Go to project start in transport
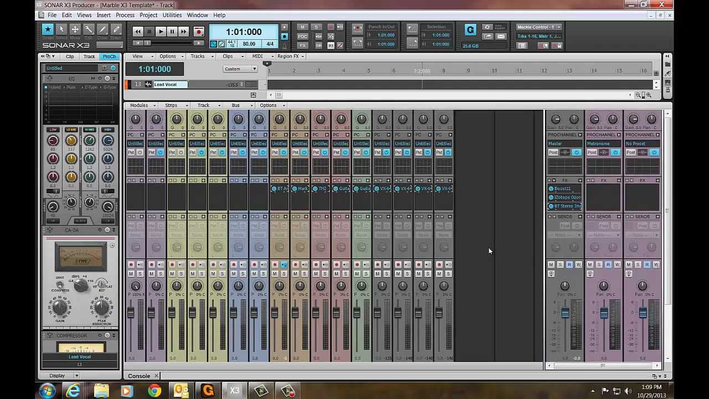Viewport: 709px width, 399px height. click(138, 43)
